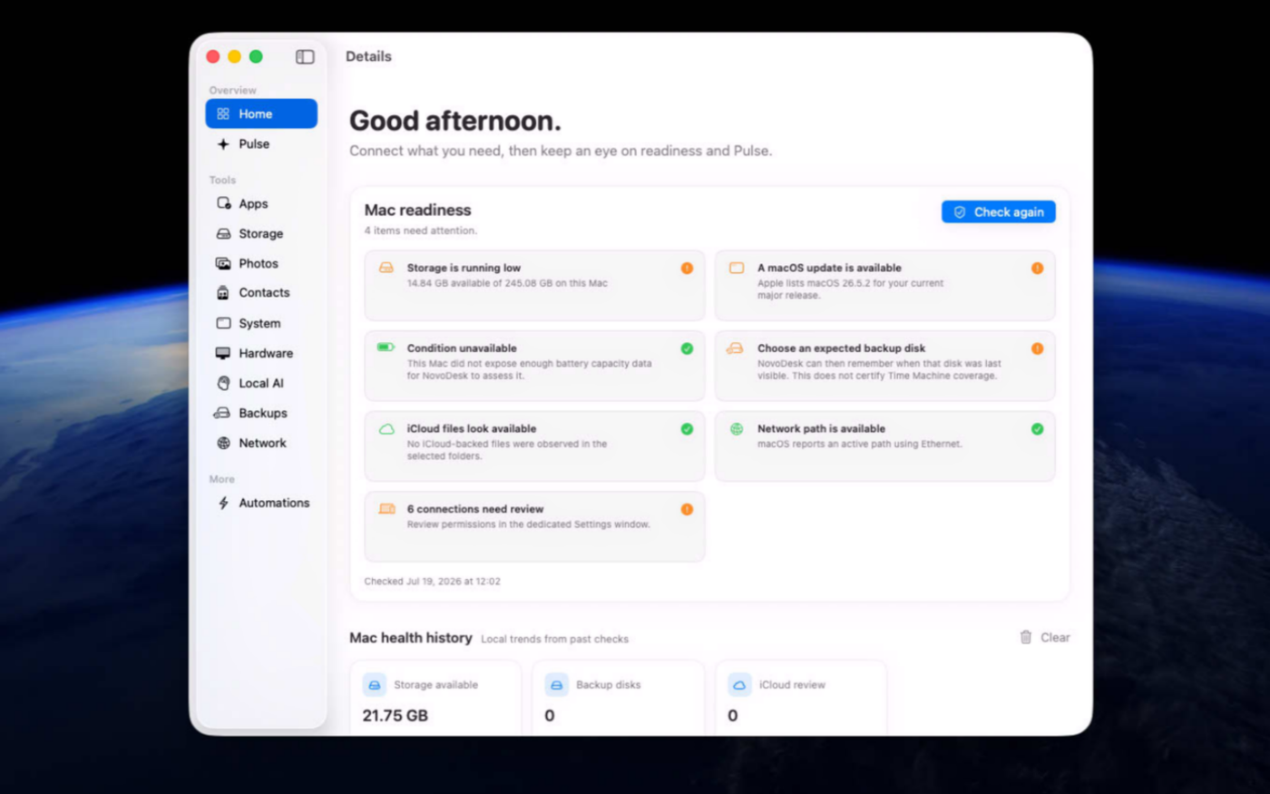The height and width of the screenshot is (794, 1270).
Task: Click the Backup disks history icon
Action: 557,685
